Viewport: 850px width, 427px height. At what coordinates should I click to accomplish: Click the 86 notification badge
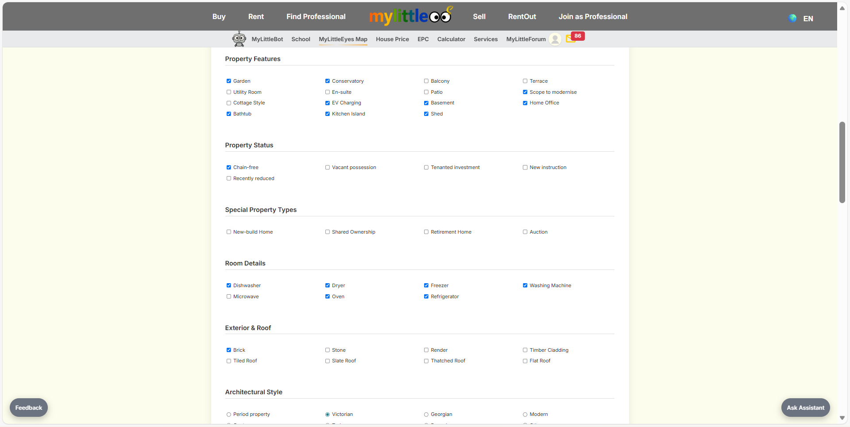click(x=577, y=35)
